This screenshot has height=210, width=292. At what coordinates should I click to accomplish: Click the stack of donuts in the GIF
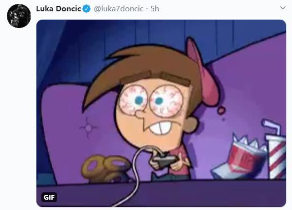click(x=106, y=169)
